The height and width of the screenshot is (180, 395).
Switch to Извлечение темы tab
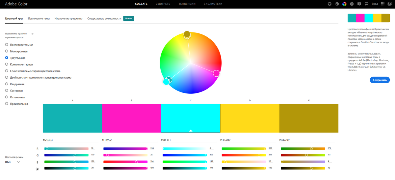[x=39, y=19]
